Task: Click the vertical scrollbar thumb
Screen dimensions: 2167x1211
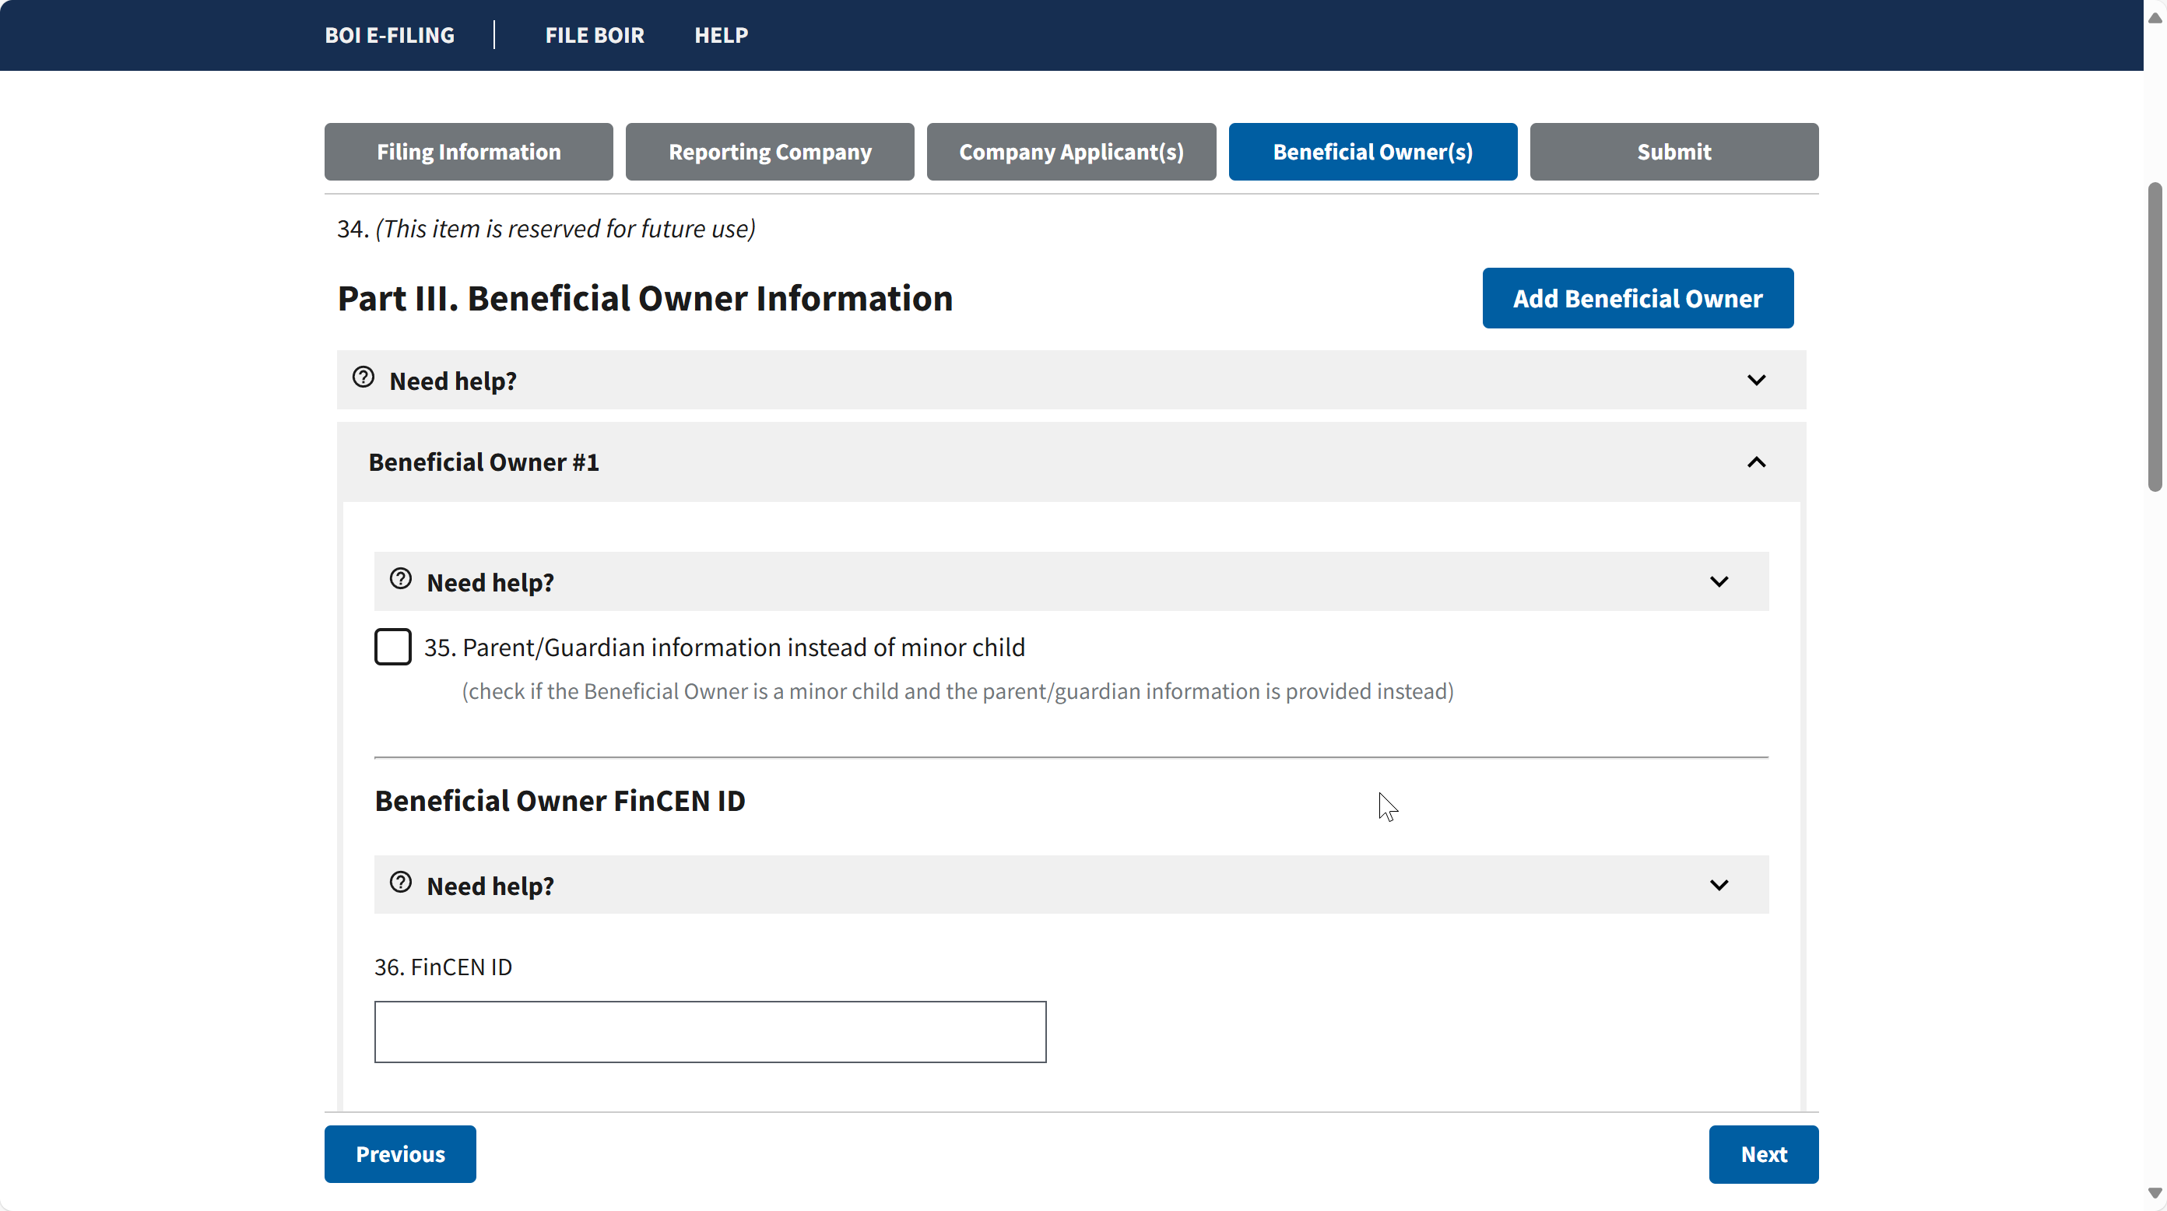Action: click(x=2155, y=336)
